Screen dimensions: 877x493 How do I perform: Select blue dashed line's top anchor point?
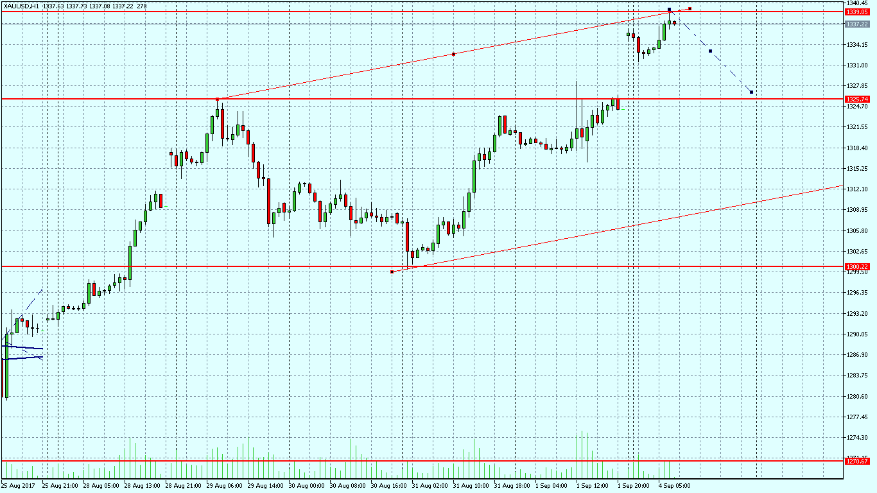670,10
